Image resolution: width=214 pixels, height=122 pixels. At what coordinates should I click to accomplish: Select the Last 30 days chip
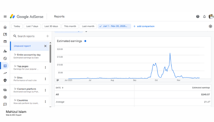tap(51, 26)
